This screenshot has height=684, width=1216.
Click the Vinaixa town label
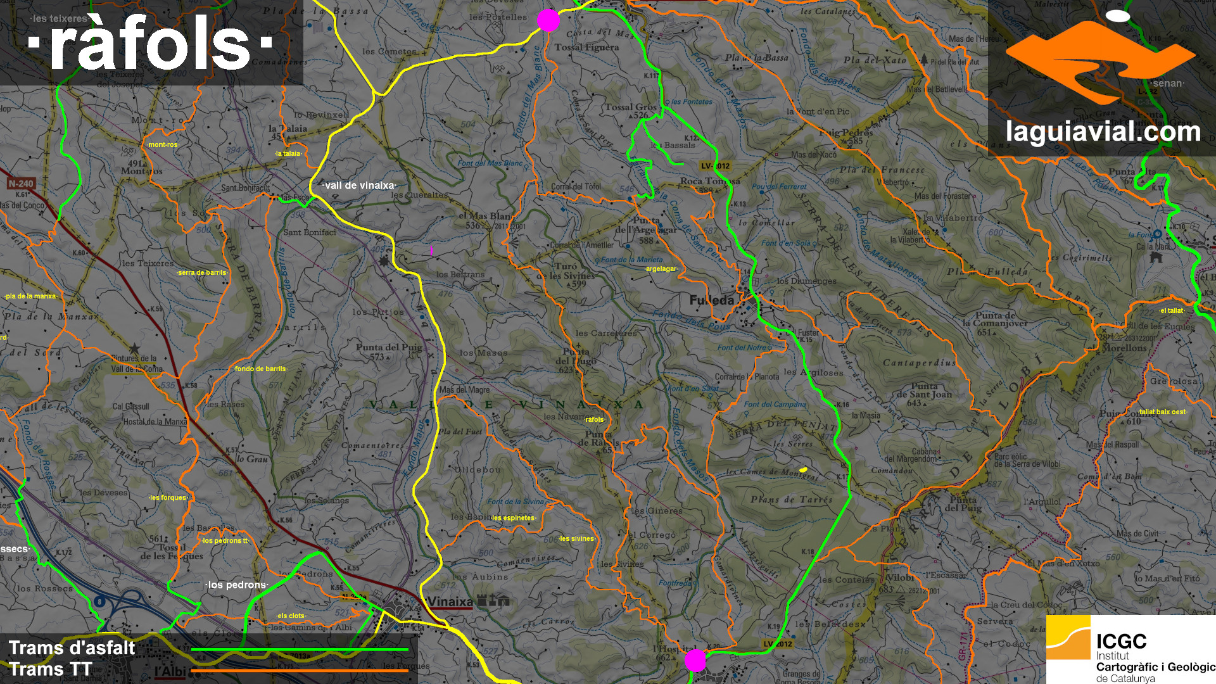click(450, 602)
